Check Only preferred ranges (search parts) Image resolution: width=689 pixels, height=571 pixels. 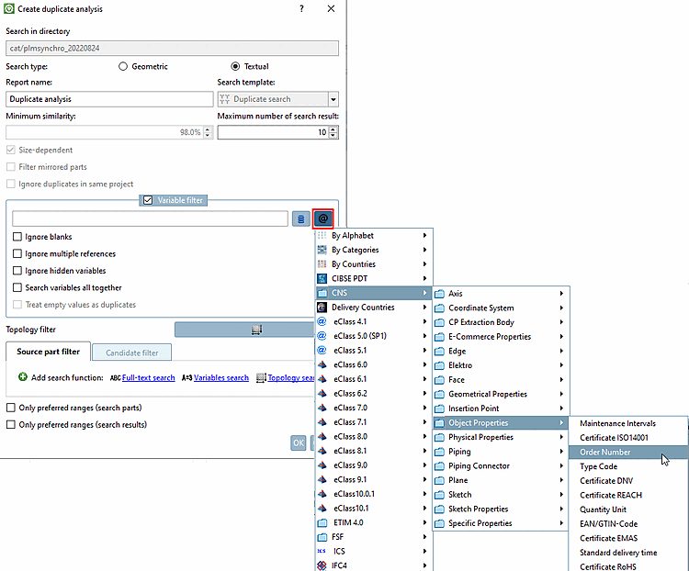tap(10, 408)
